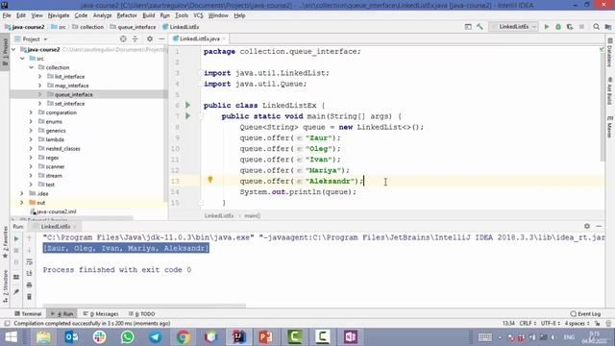Click the inspector face icon in the status bar
Screen dimensions: 615x346
click(608, 323)
